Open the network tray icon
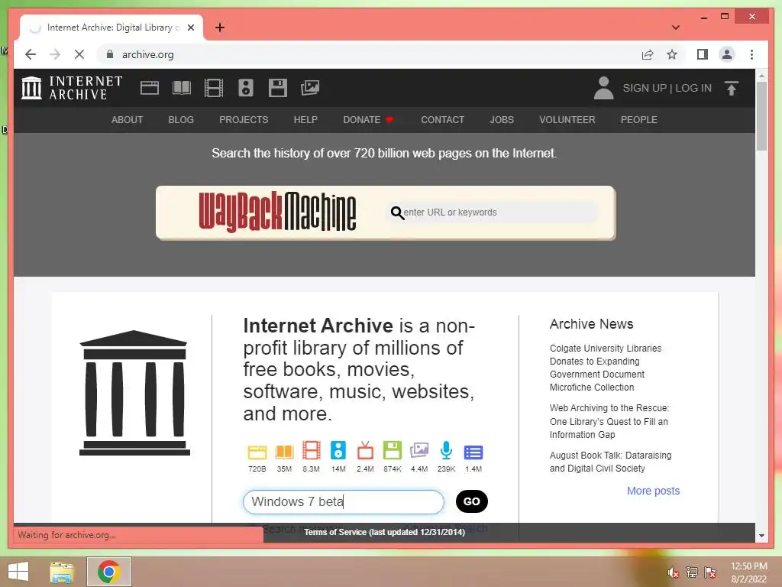Viewport: 782px width, 587px height. pyautogui.click(x=692, y=572)
